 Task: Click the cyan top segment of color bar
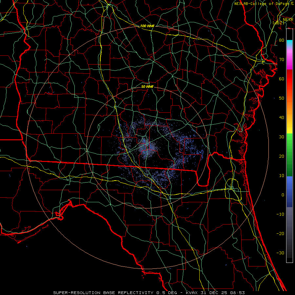289,43
